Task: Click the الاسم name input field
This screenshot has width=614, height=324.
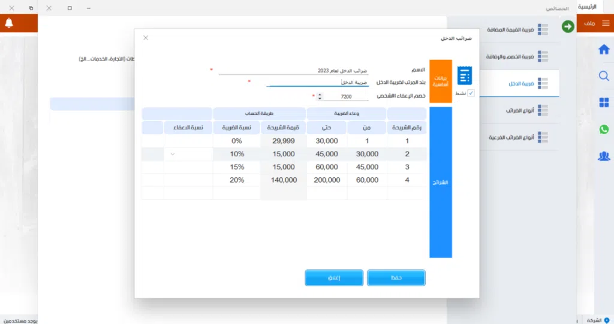Action: pos(294,70)
